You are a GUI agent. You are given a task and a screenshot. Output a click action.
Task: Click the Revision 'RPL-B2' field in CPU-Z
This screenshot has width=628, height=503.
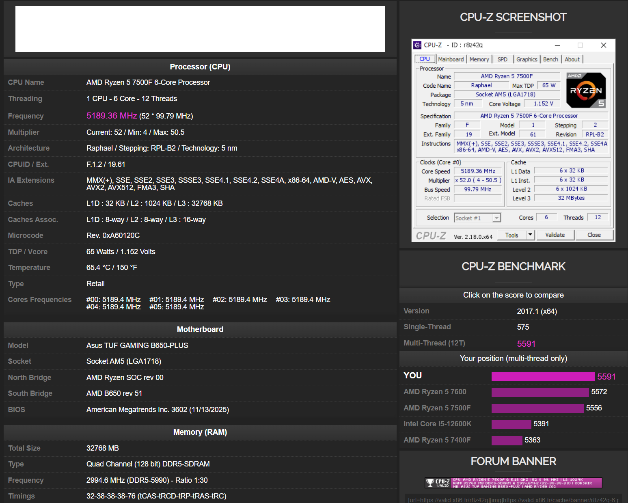pyautogui.click(x=595, y=134)
